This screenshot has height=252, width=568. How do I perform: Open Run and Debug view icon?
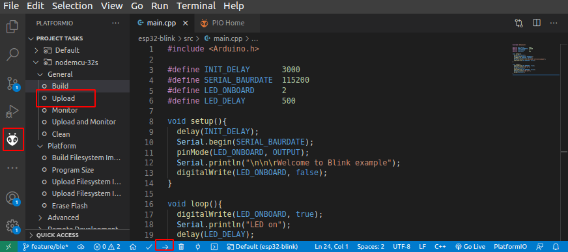(x=12, y=111)
